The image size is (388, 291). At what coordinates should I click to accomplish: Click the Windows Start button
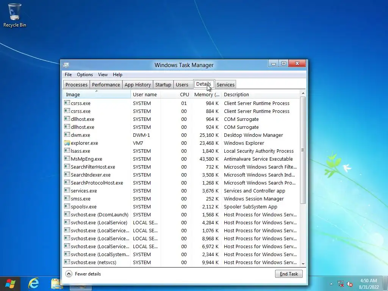point(10,283)
